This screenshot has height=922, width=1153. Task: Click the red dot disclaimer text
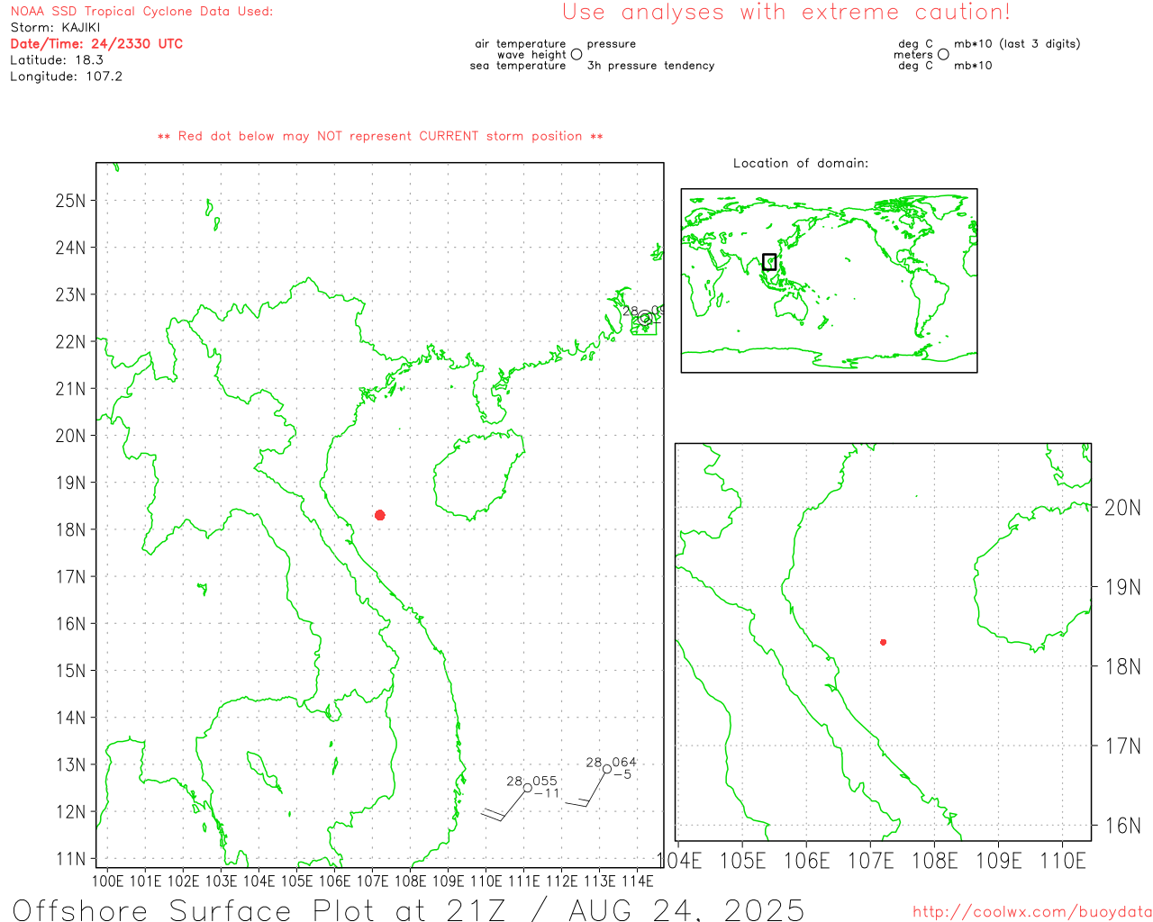pos(380,136)
